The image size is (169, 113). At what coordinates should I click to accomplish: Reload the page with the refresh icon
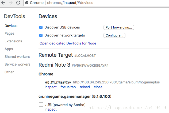point(18,3)
